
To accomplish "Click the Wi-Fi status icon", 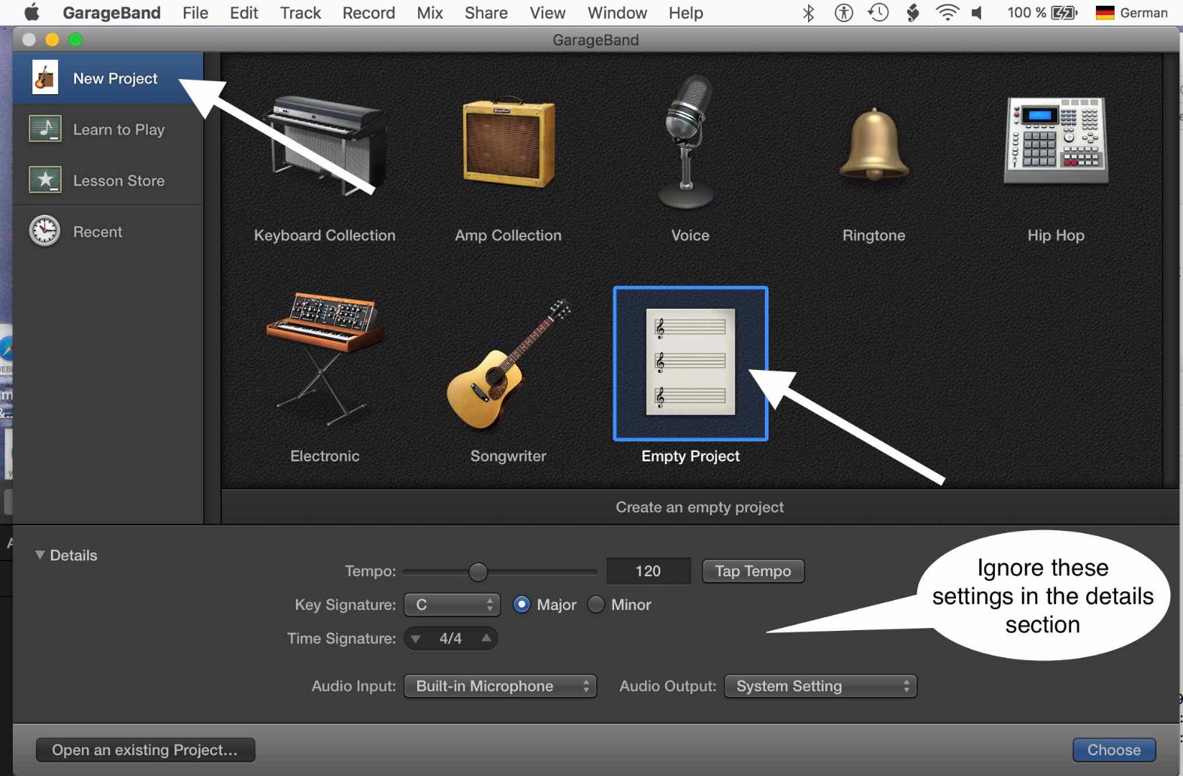I will 947,13.
